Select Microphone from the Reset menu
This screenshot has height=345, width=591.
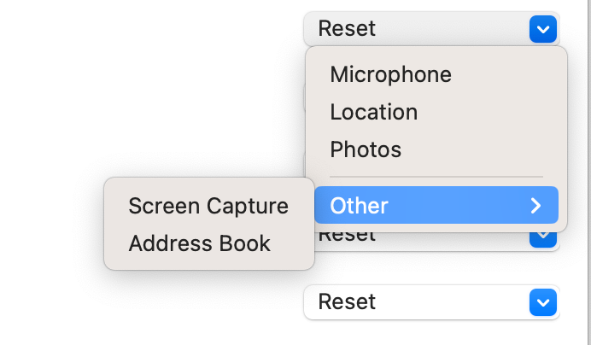click(x=390, y=74)
